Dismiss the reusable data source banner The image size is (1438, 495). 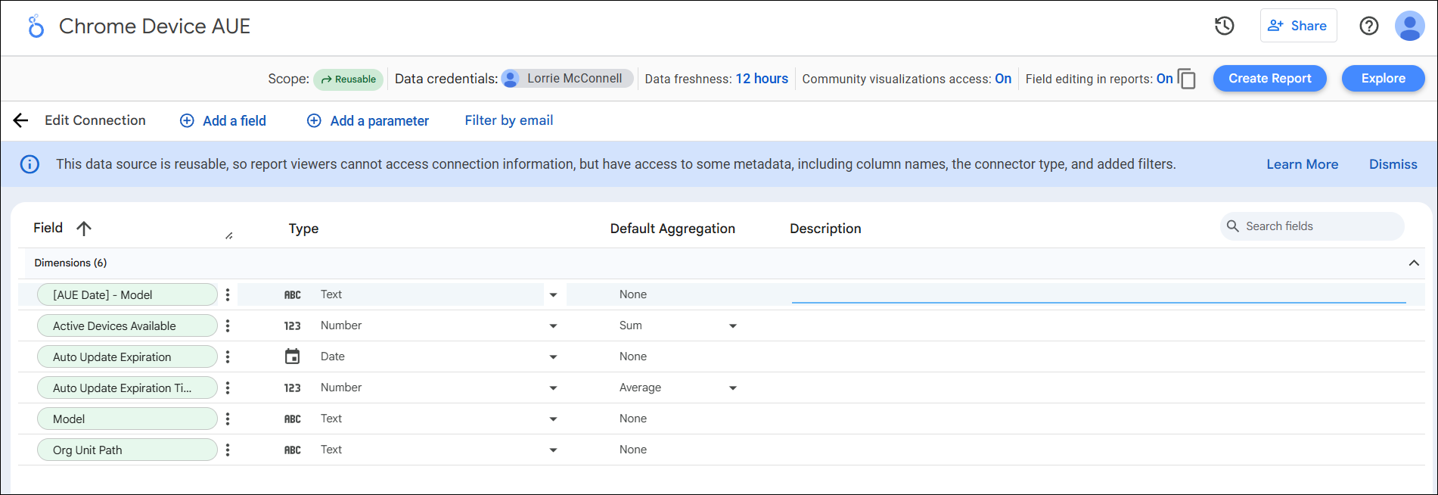[x=1393, y=164]
